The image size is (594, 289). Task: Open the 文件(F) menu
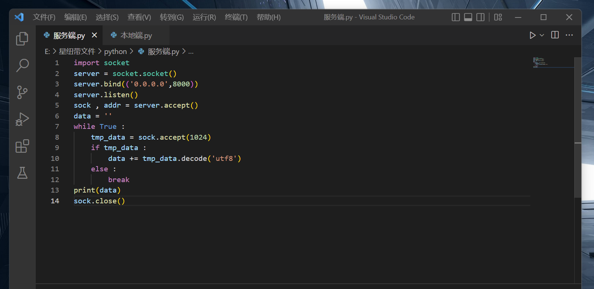point(44,17)
